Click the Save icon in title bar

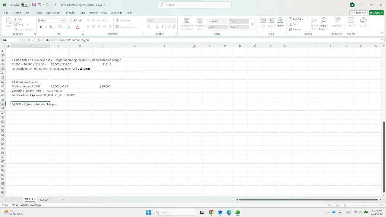click(x=34, y=5)
